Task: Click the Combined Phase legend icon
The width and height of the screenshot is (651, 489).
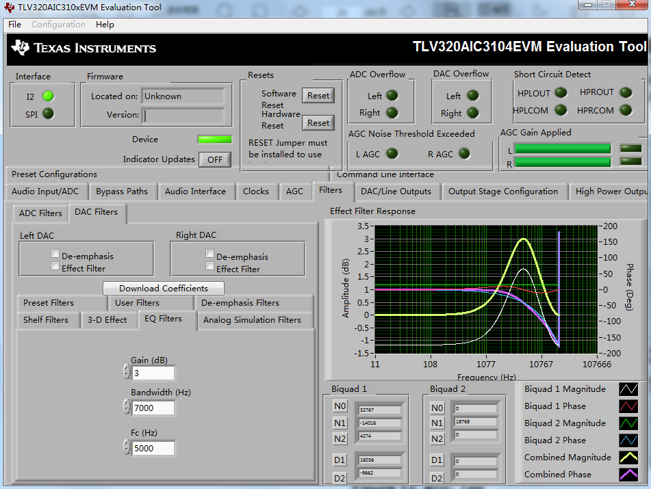Action: click(x=628, y=474)
